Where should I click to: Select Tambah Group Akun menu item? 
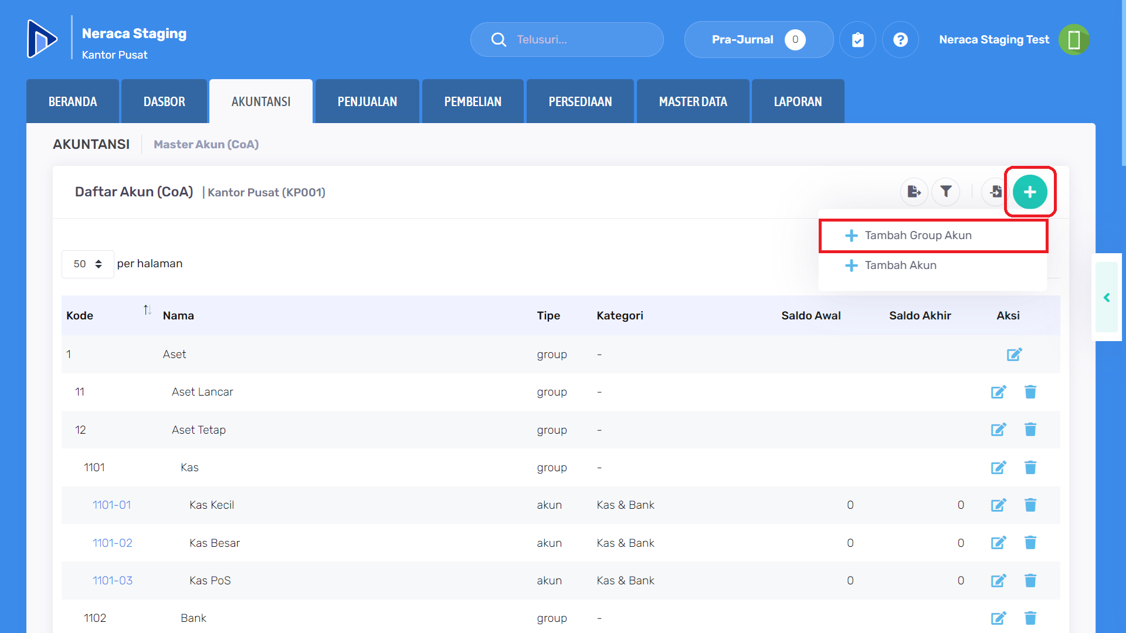click(x=933, y=236)
